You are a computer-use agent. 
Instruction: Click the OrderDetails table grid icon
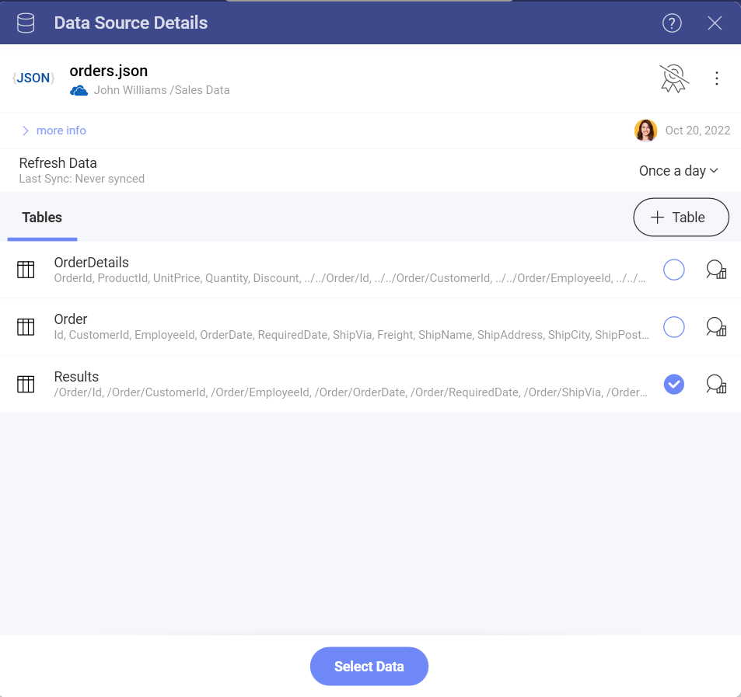click(x=26, y=270)
